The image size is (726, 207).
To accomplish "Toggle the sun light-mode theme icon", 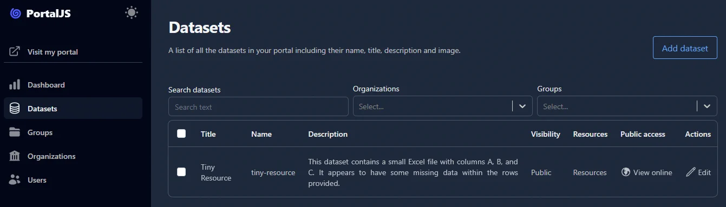I will point(131,12).
